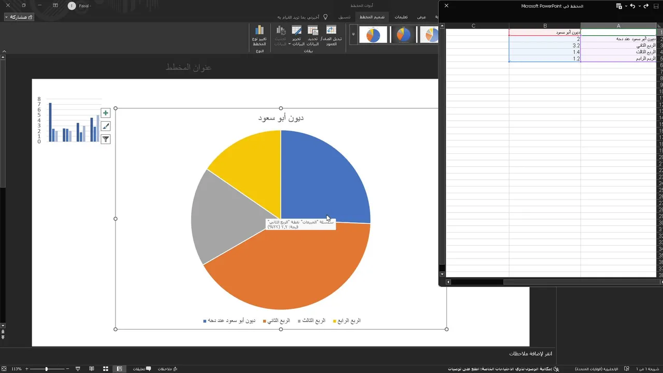
Task: Click Switch Row/Column (تبديل الصف/العمود)
Action: [331, 35]
